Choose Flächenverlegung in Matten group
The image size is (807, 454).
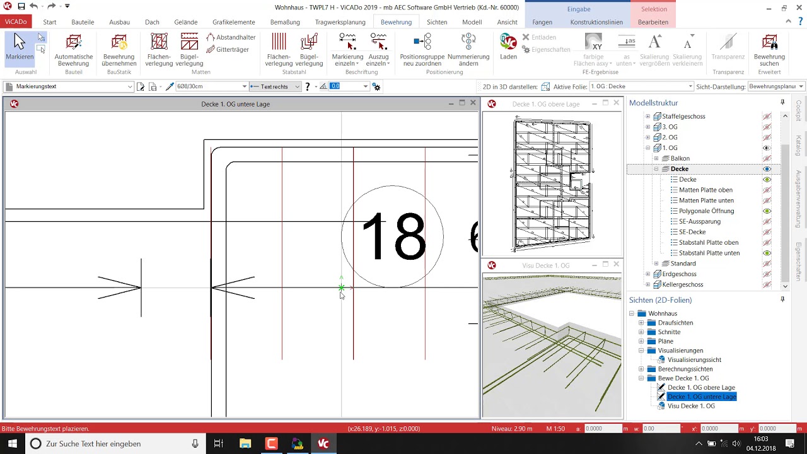point(159,50)
